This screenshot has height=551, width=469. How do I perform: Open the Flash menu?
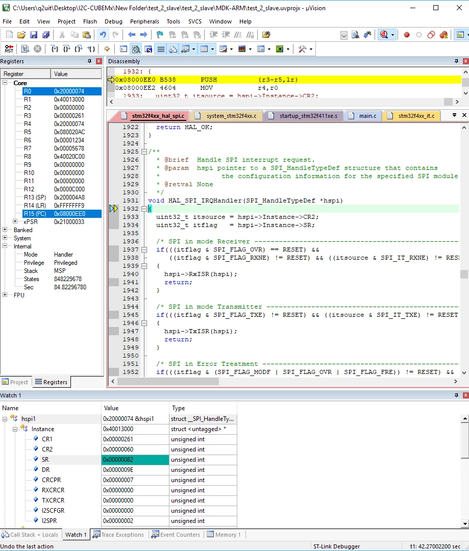(90, 21)
